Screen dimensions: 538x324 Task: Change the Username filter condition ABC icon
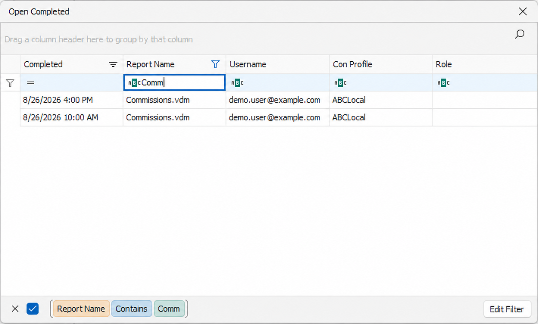(237, 83)
